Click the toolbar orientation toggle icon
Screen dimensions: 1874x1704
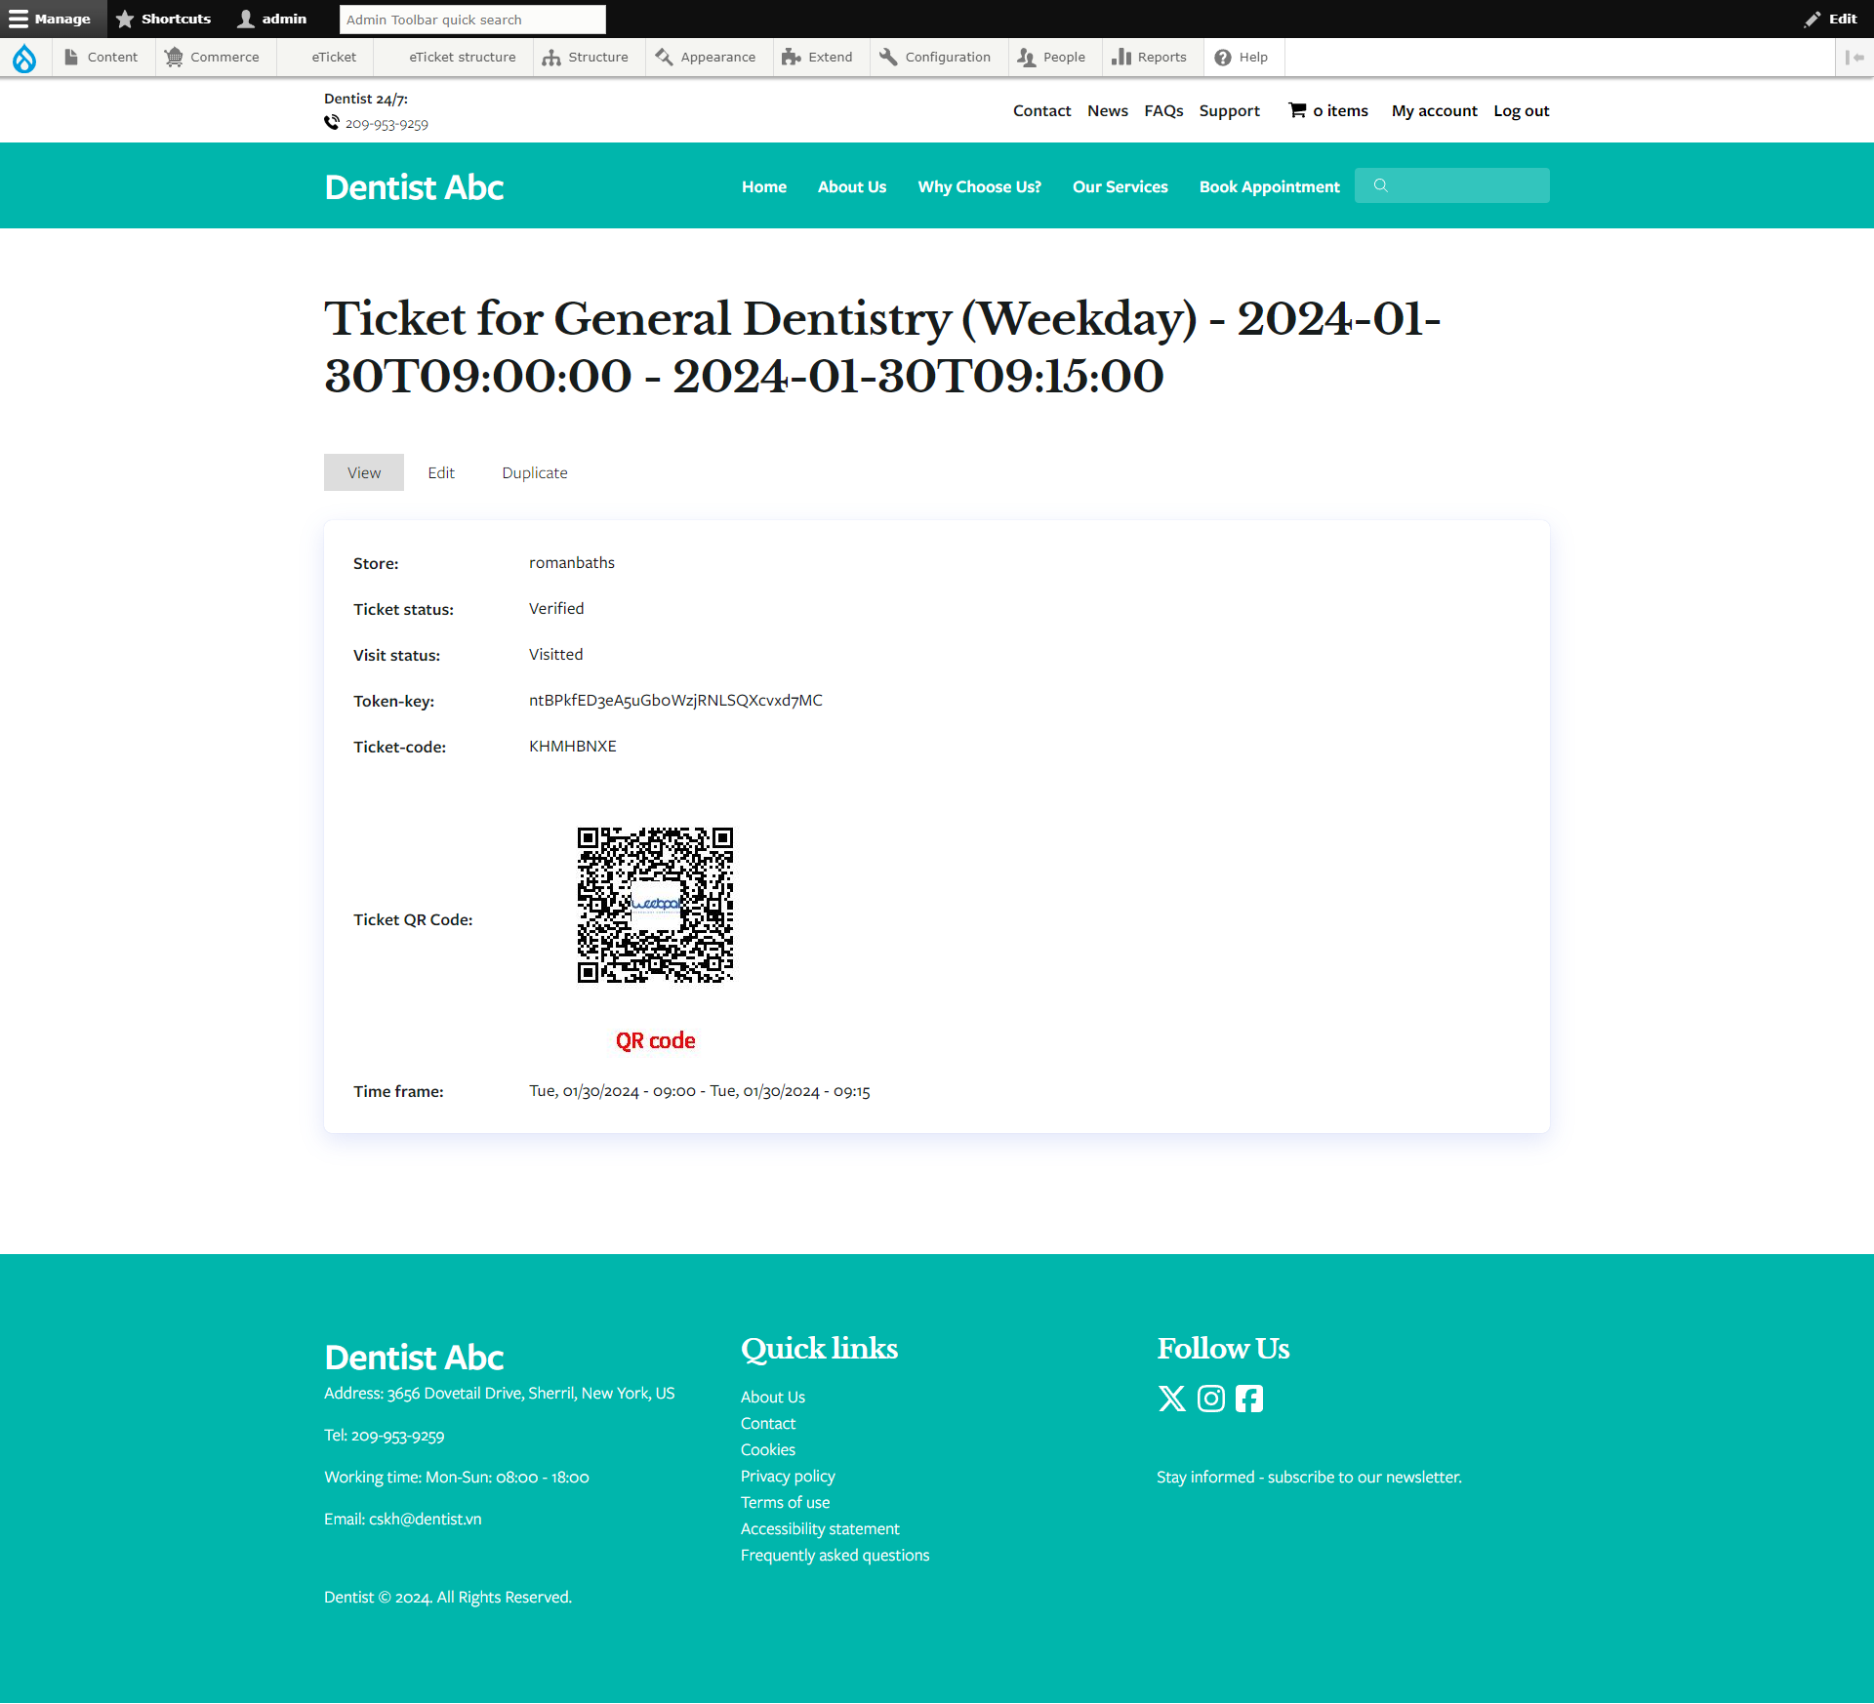[x=1854, y=58]
